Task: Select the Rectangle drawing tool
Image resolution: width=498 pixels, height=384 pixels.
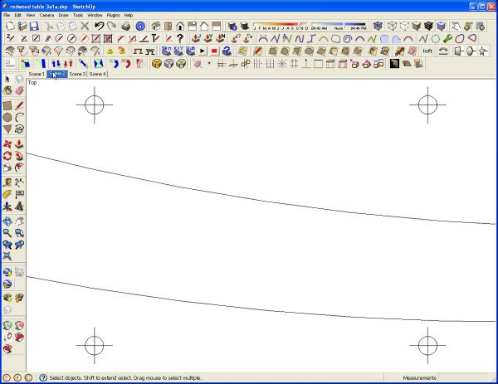Action: [7, 105]
